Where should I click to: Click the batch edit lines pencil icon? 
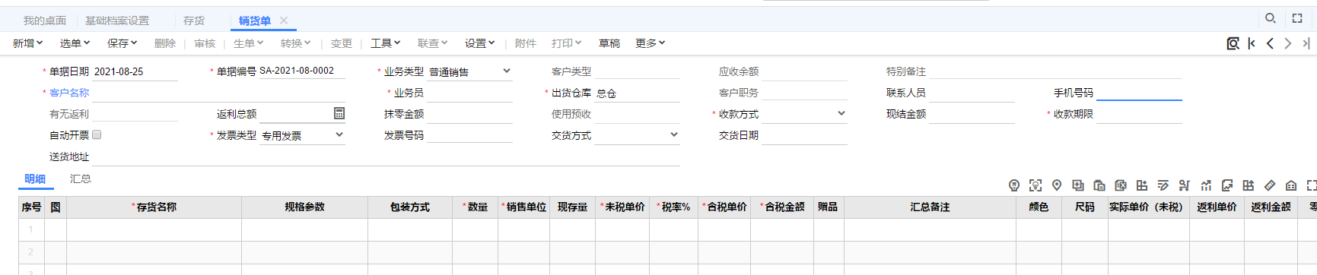point(1163,185)
